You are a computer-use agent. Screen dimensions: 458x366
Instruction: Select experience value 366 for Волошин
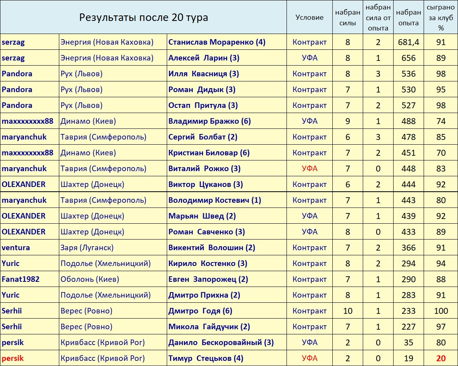coord(408,247)
